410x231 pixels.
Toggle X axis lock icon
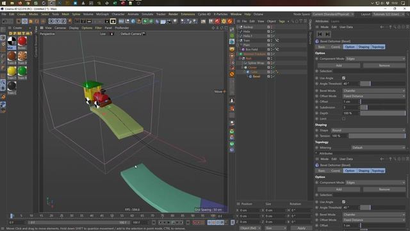(x=51, y=21)
